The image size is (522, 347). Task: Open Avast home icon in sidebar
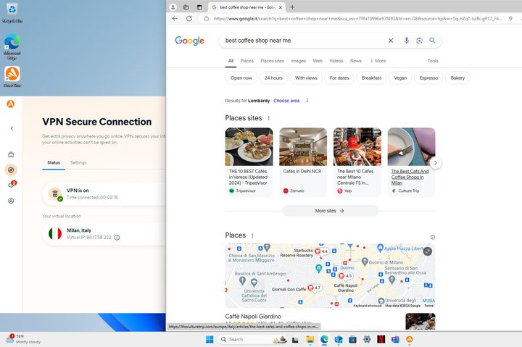[11, 154]
